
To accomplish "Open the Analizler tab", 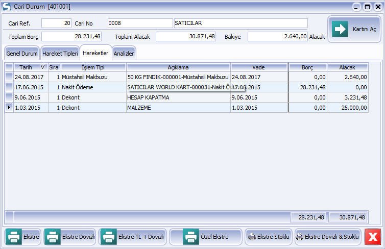I will click(x=124, y=54).
